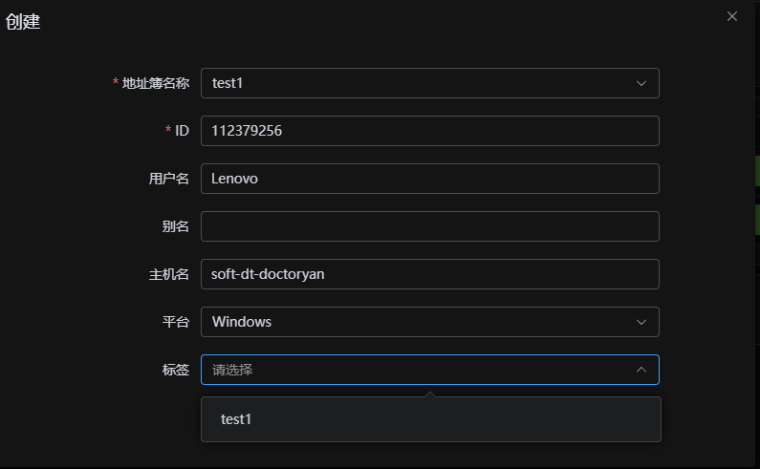Screen dimensions: 760x469
Task: Click the chevron arrow in 地址簿名称 field
Action: pyautogui.click(x=641, y=83)
